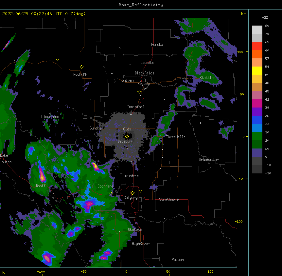Click the intense storm cell north of Banff
The image size is (282, 276).
pos(42,174)
